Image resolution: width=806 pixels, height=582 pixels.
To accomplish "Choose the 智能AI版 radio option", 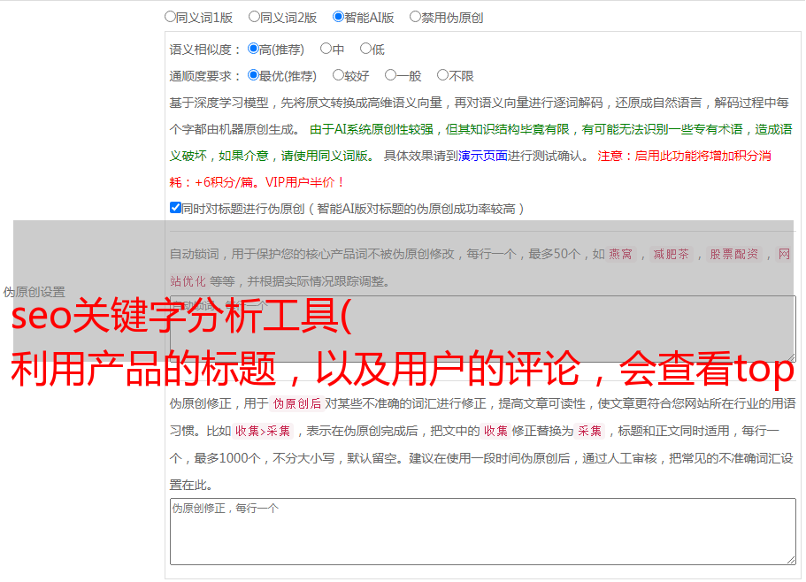I will 338,17.
